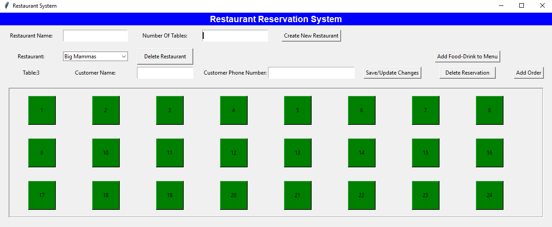Choose green table button 11
The width and height of the screenshot is (552, 227).
pos(170,152)
